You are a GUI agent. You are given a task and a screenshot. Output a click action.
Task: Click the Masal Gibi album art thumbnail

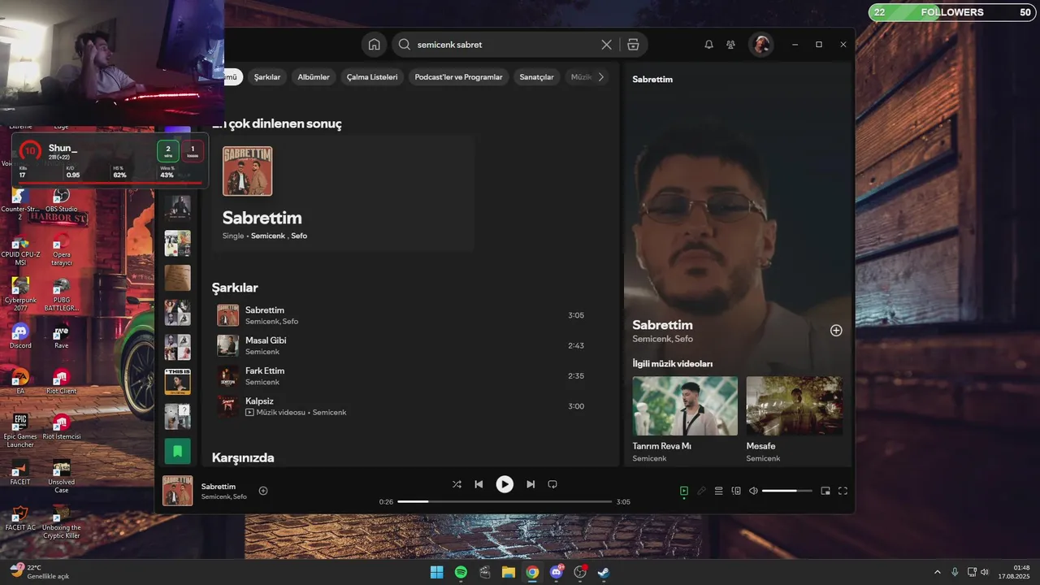227,345
